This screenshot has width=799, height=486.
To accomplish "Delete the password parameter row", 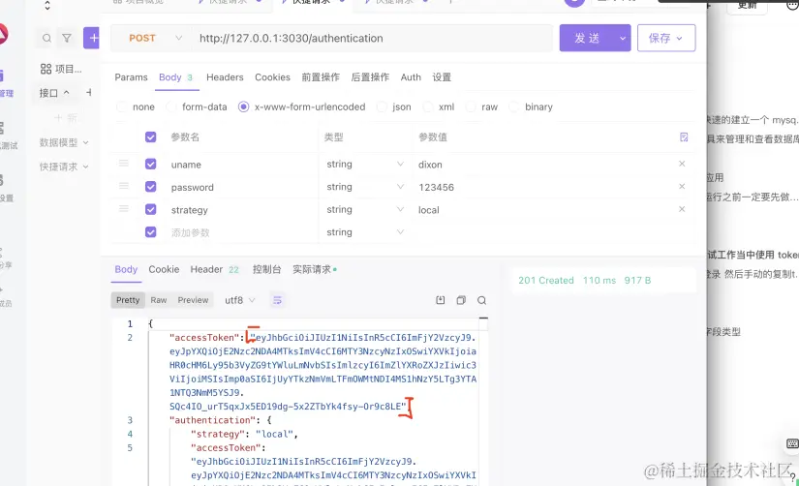I will [682, 187].
